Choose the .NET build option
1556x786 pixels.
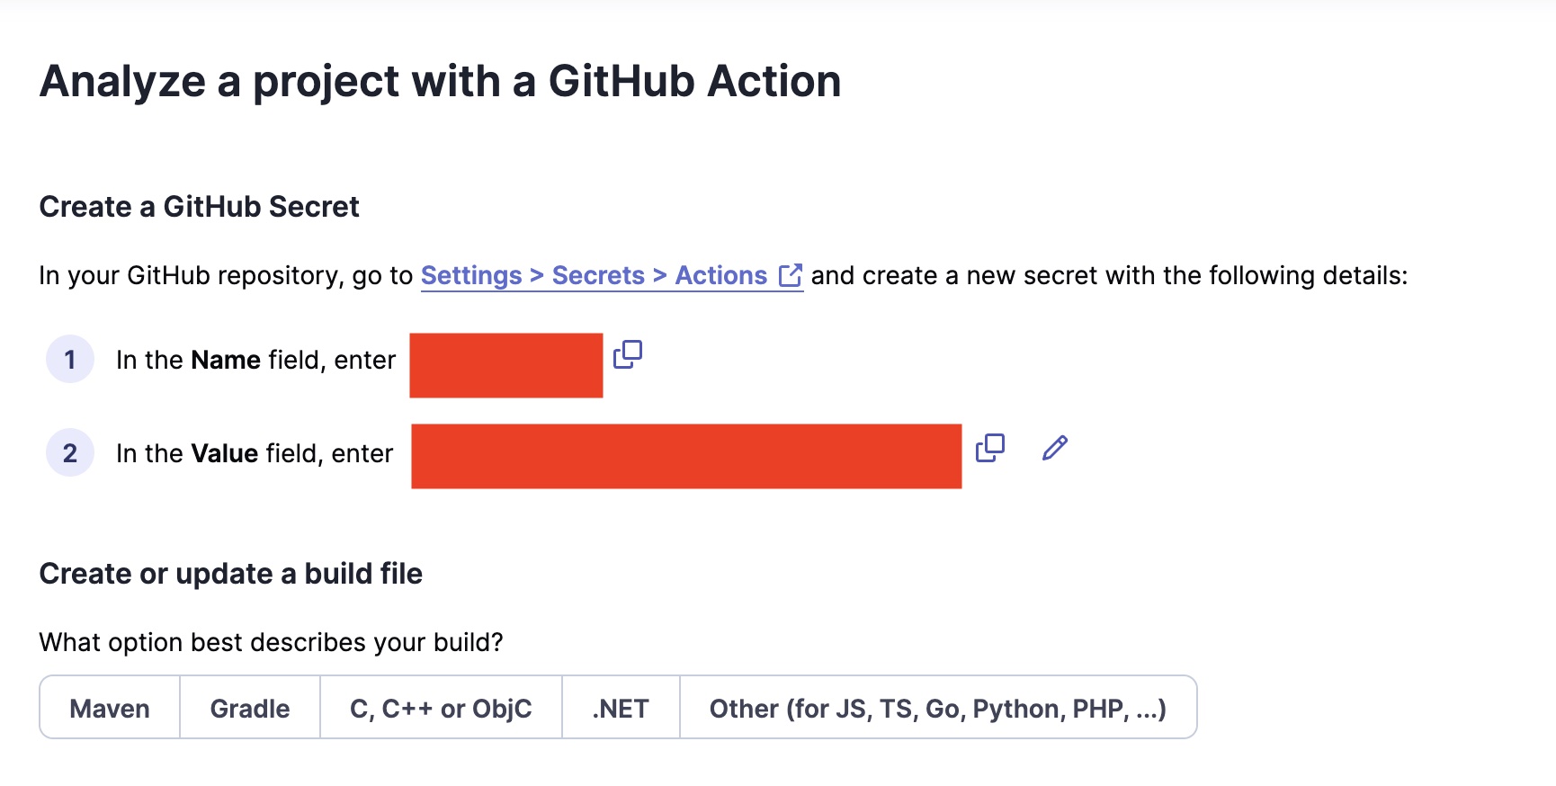[x=621, y=709]
